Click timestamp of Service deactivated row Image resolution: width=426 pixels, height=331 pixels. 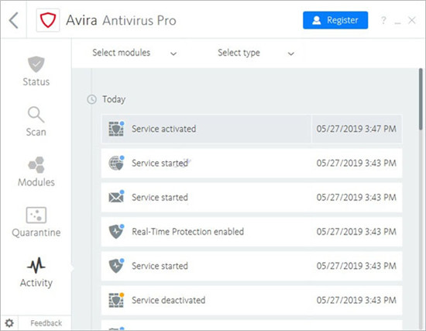[356, 300]
